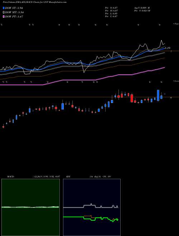Click the 'Pre H: 6.07' value

[111, 11]
